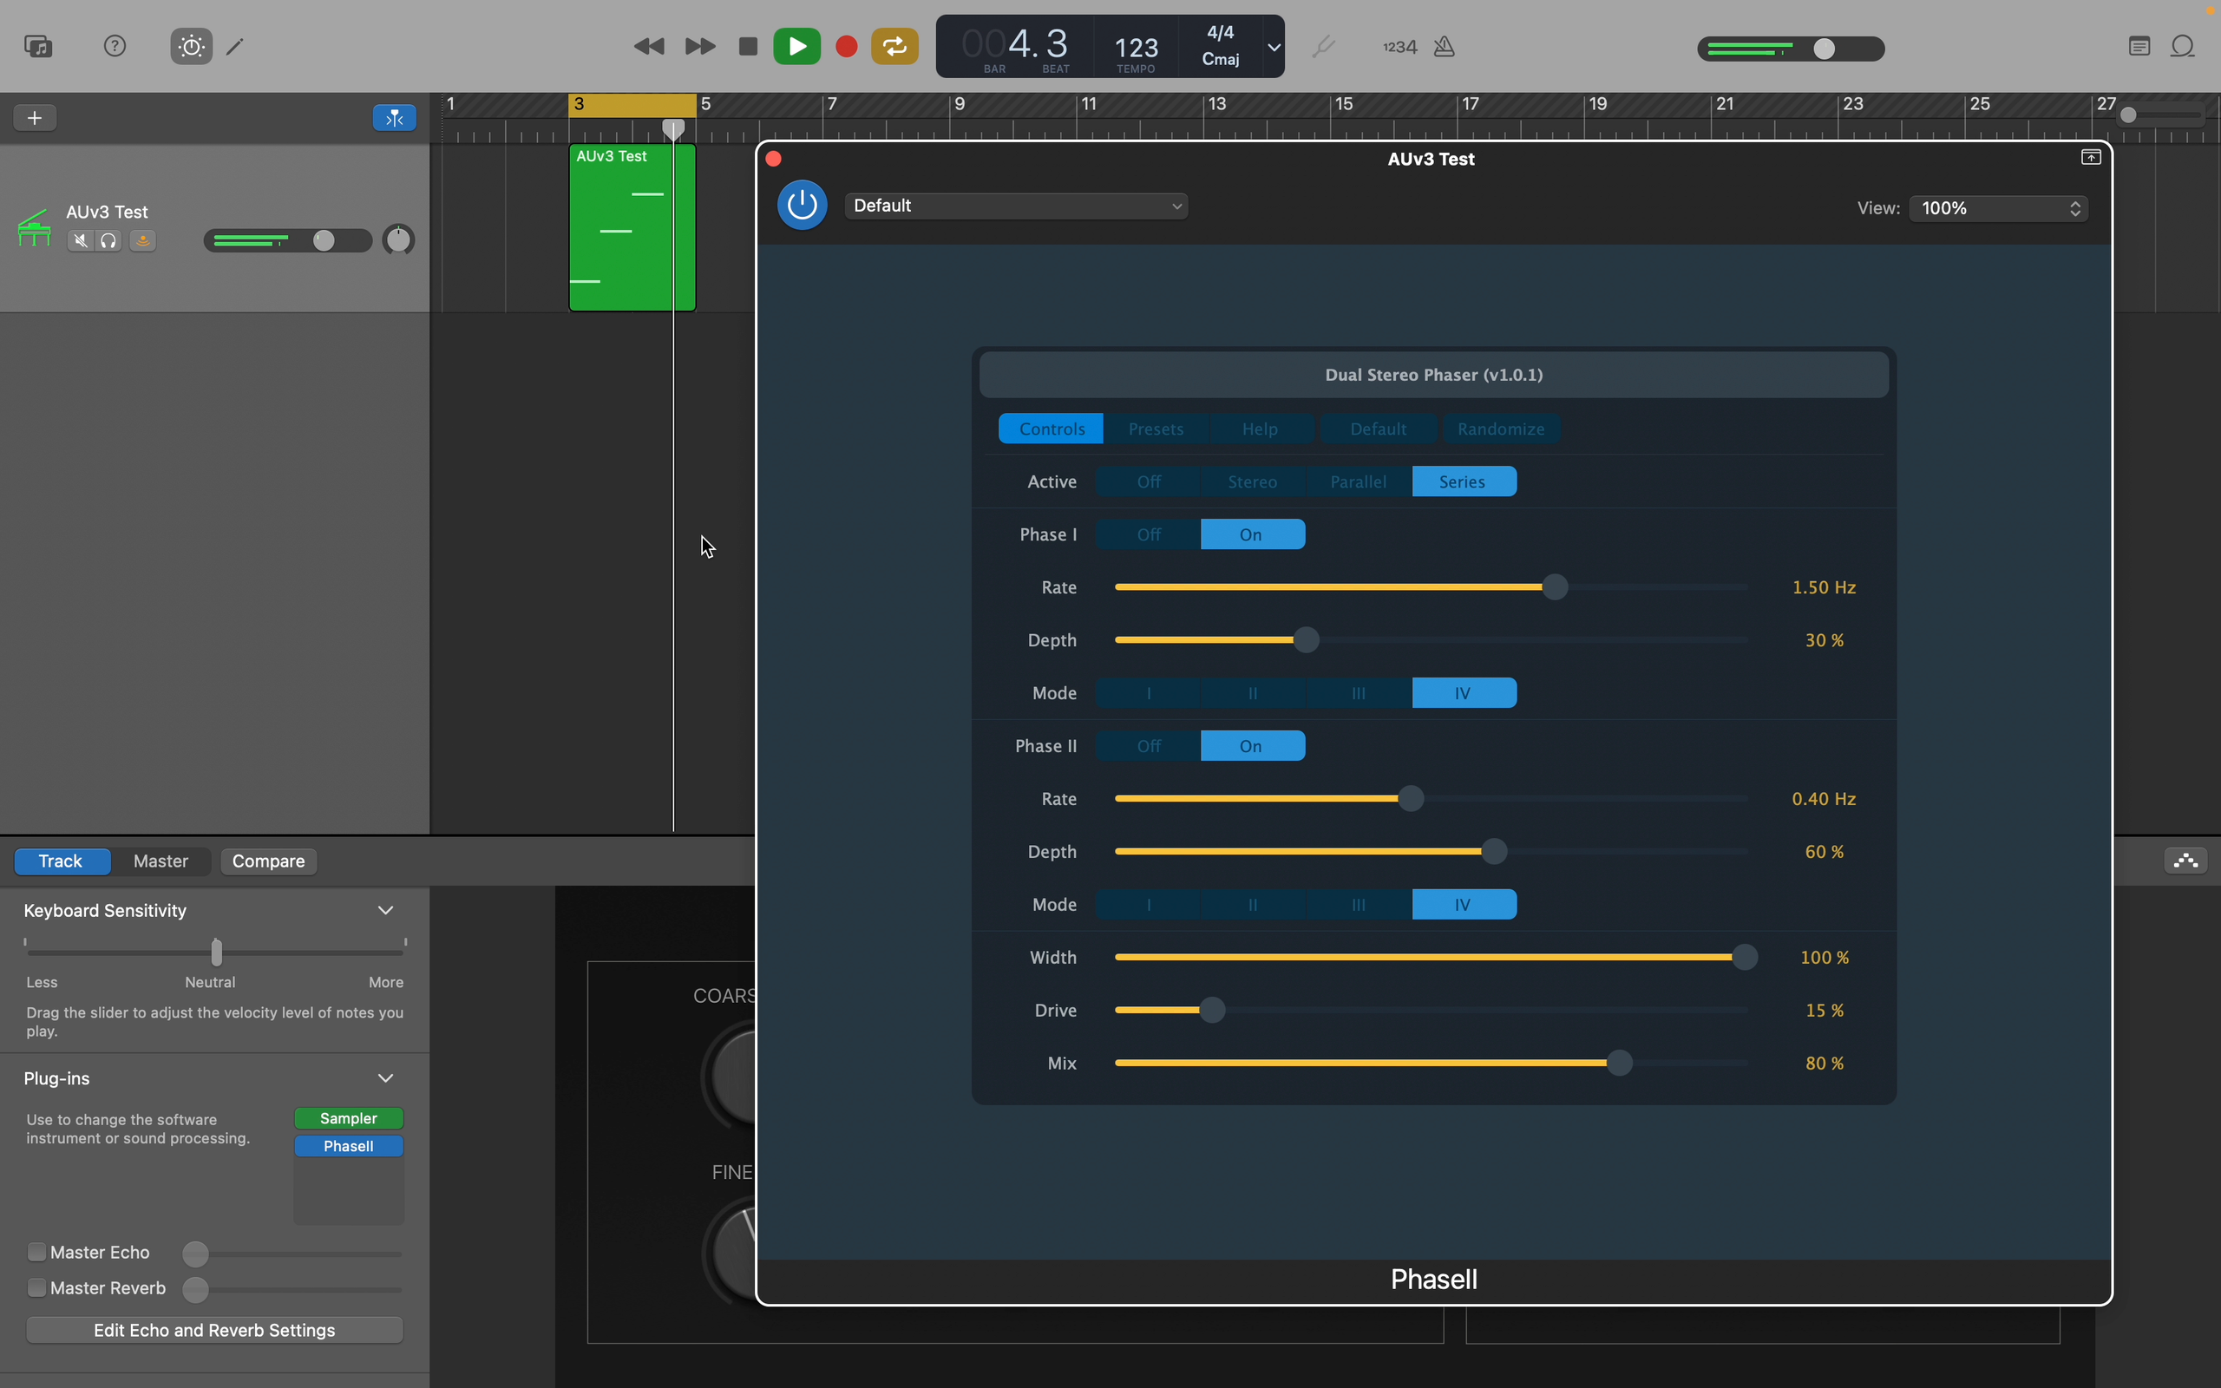Viewport: 2221px width, 1388px height.
Task: Open the tuner fork icon
Action: (1323, 46)
